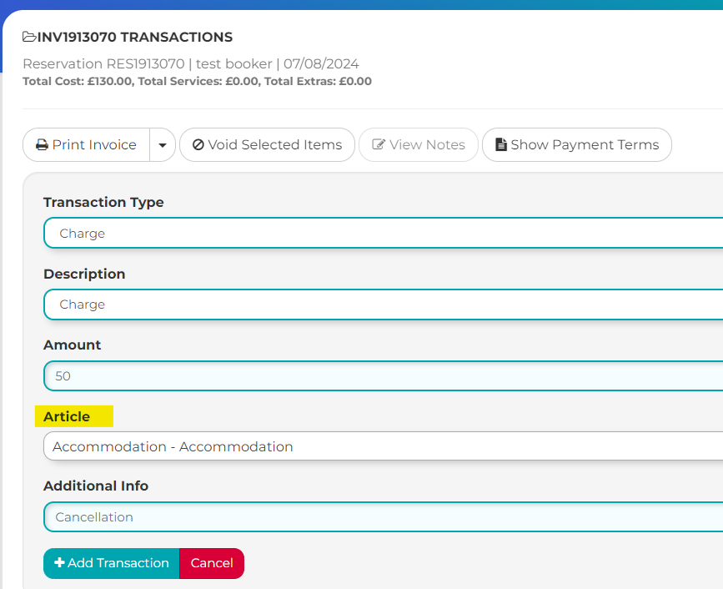Click the Amount field label
Viewport: 723px width, 589px height.
click(x=73, y=345)
